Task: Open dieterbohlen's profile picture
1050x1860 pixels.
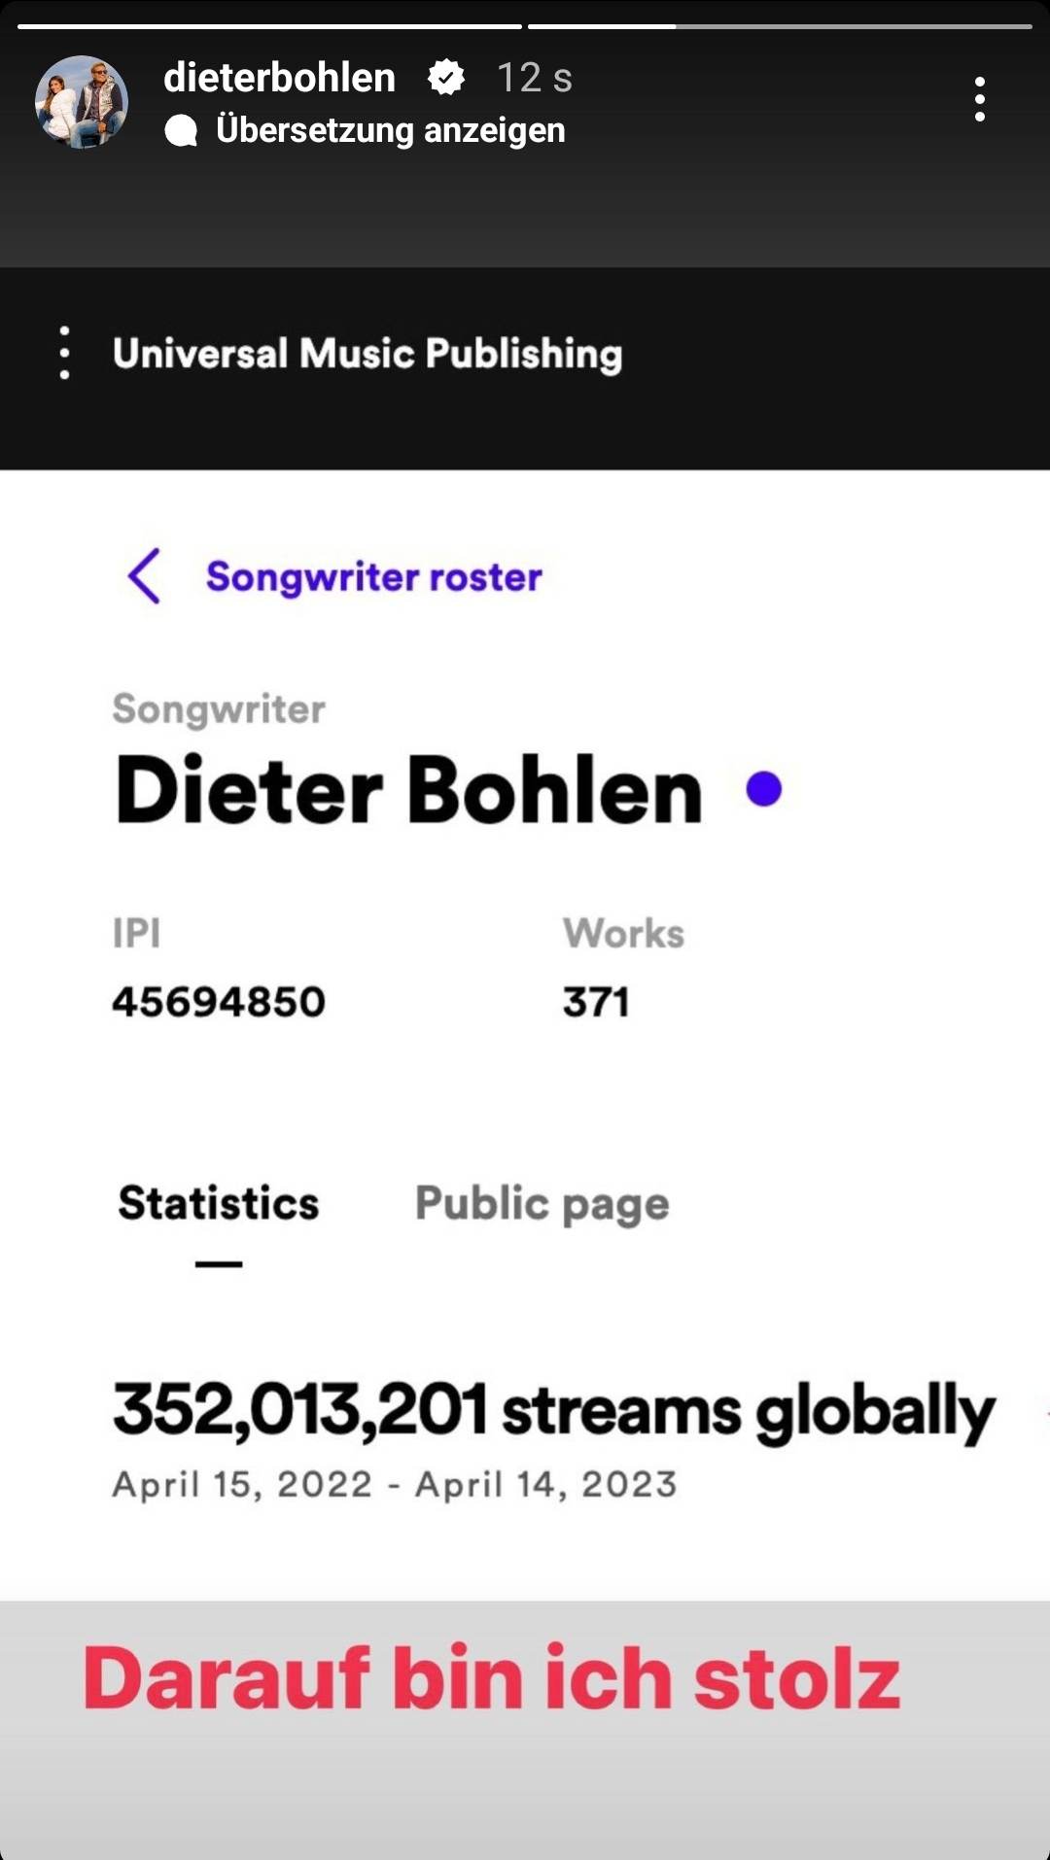Action: coord(82,101)
